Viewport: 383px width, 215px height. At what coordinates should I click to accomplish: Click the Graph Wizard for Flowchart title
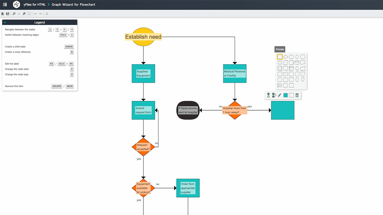(x=73, y=4)
